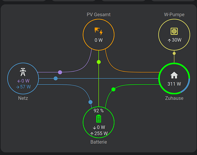This screenshot has height=155, width=197.
Task: Click the grid export left arrow icon
Action: (19, 81)
